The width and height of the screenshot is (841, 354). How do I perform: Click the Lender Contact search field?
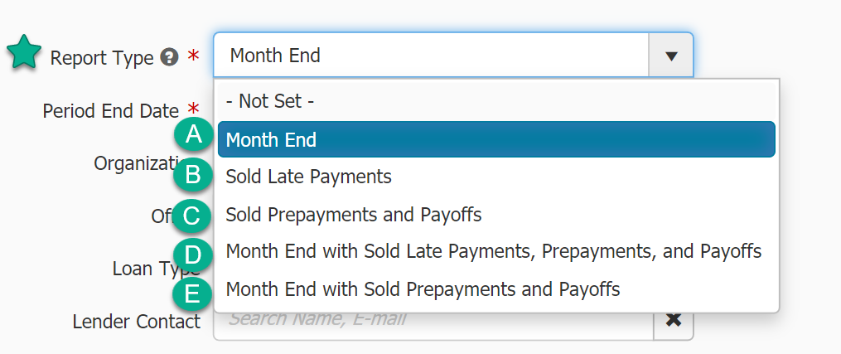click(x=431, y=320)
